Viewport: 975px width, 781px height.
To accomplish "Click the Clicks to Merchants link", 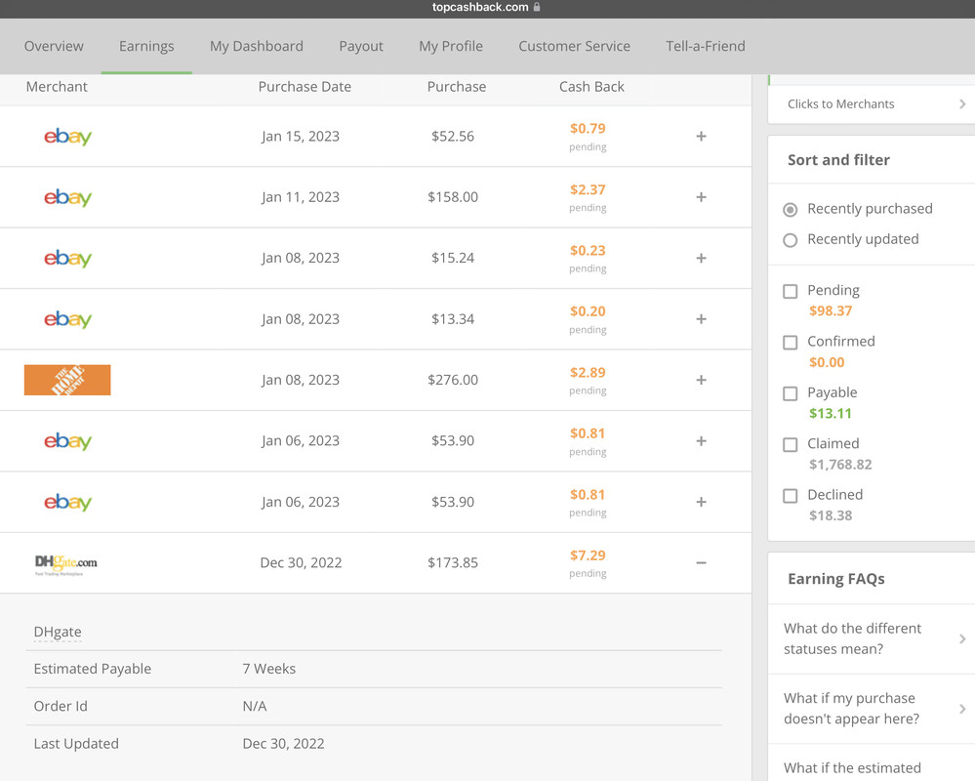I will click(x=840, y=103).
